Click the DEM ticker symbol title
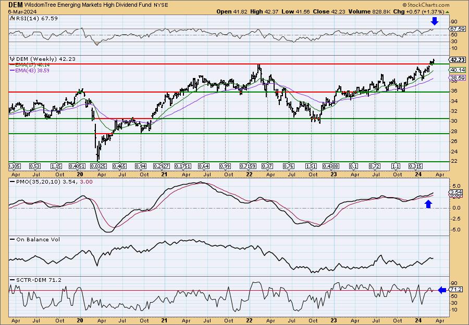 [x=15, y=5]
